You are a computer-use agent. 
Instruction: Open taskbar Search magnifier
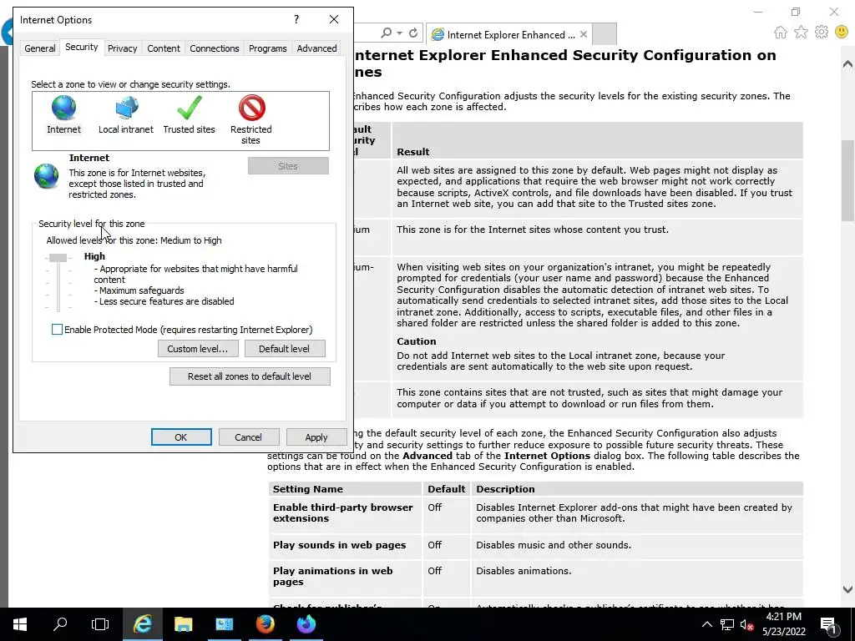tap(60, 624)
